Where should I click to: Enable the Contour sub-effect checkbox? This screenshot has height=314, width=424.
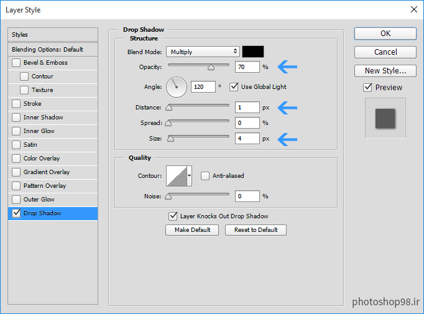click(x=24, y=76)
